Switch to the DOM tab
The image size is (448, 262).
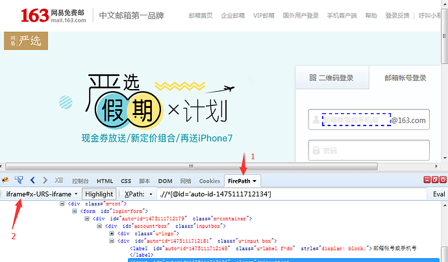[165, 181]
